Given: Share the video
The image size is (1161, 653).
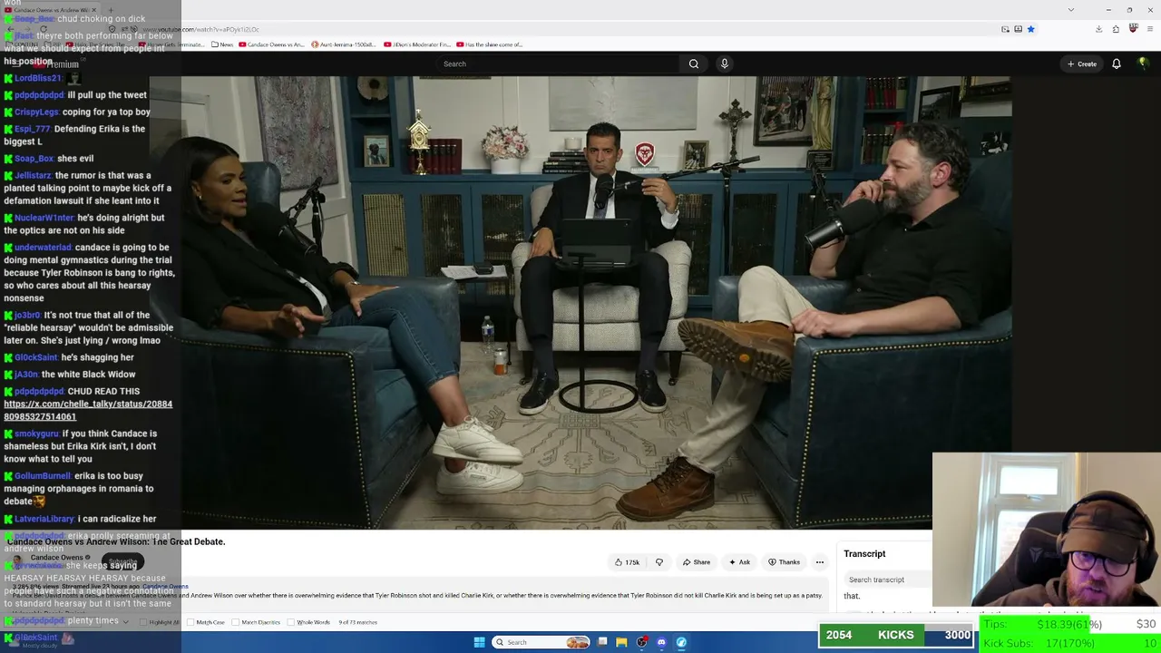Looking at the screenshot, I should point(697,562).
